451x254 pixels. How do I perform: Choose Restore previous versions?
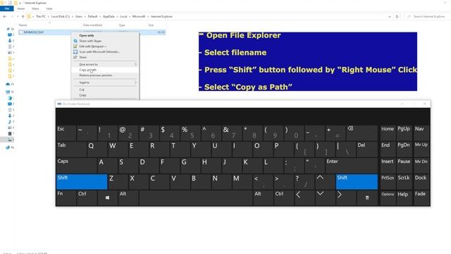(106, 75)
